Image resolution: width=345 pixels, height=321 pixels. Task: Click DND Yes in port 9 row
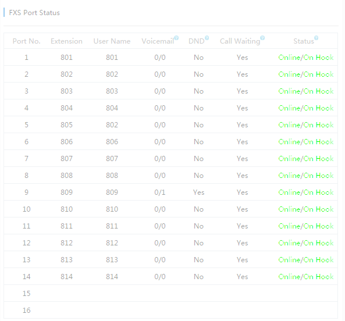pyautogui.click(x=199, y=192)
